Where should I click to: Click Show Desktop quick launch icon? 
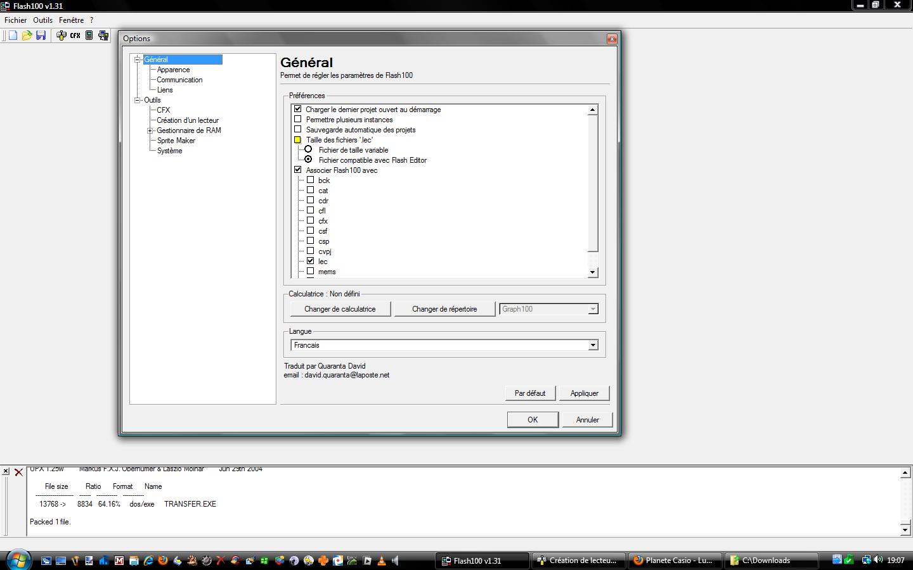coord(61,560)
